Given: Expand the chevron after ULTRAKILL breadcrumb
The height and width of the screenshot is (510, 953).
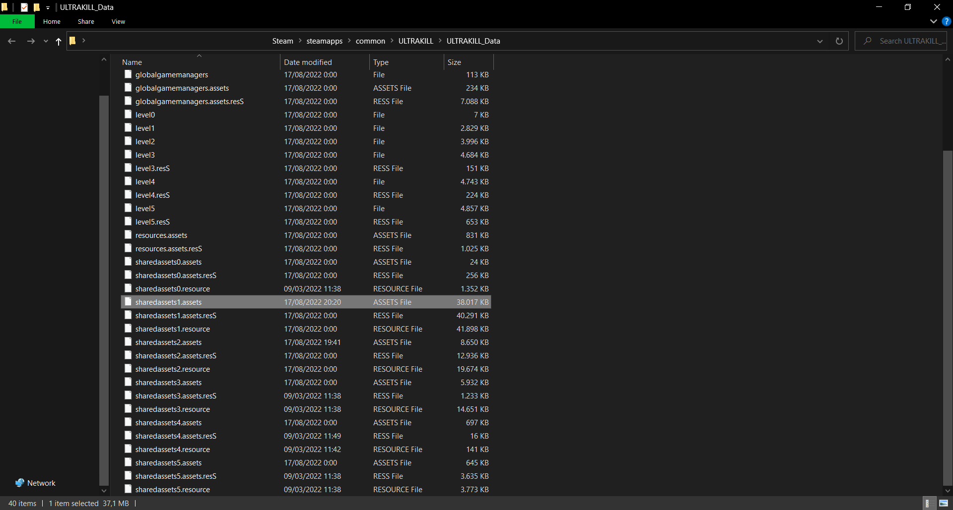Looking at the screenshot, I should tap(440, 41).
